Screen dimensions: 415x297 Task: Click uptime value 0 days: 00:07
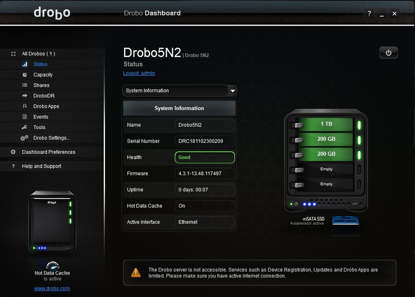click(204, 190)
